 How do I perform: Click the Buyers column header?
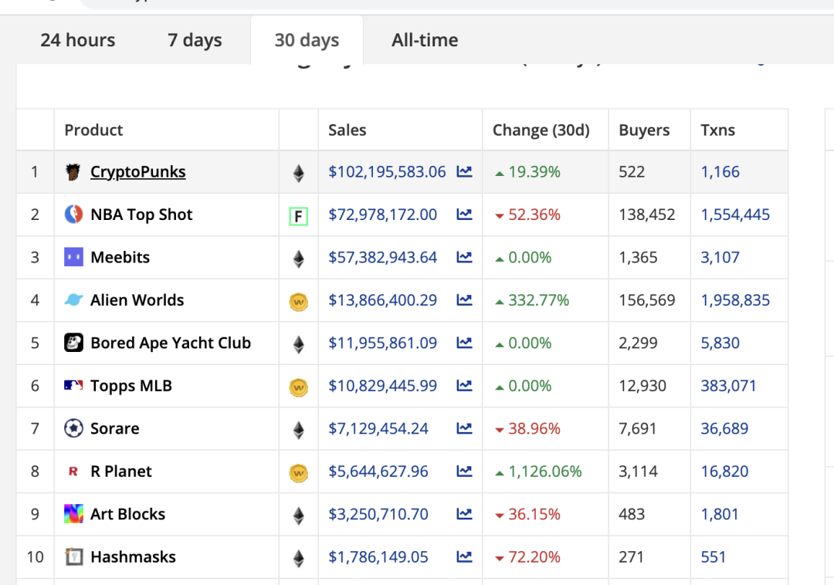tap(644, 130)
